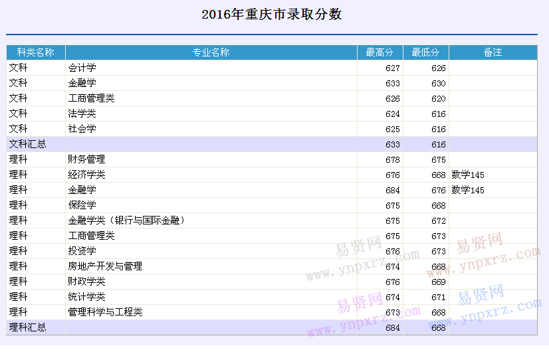This screenshot has height=352, width=549.
Task: Select the 保险学 major cell
Action: click(x=82, y=205)
